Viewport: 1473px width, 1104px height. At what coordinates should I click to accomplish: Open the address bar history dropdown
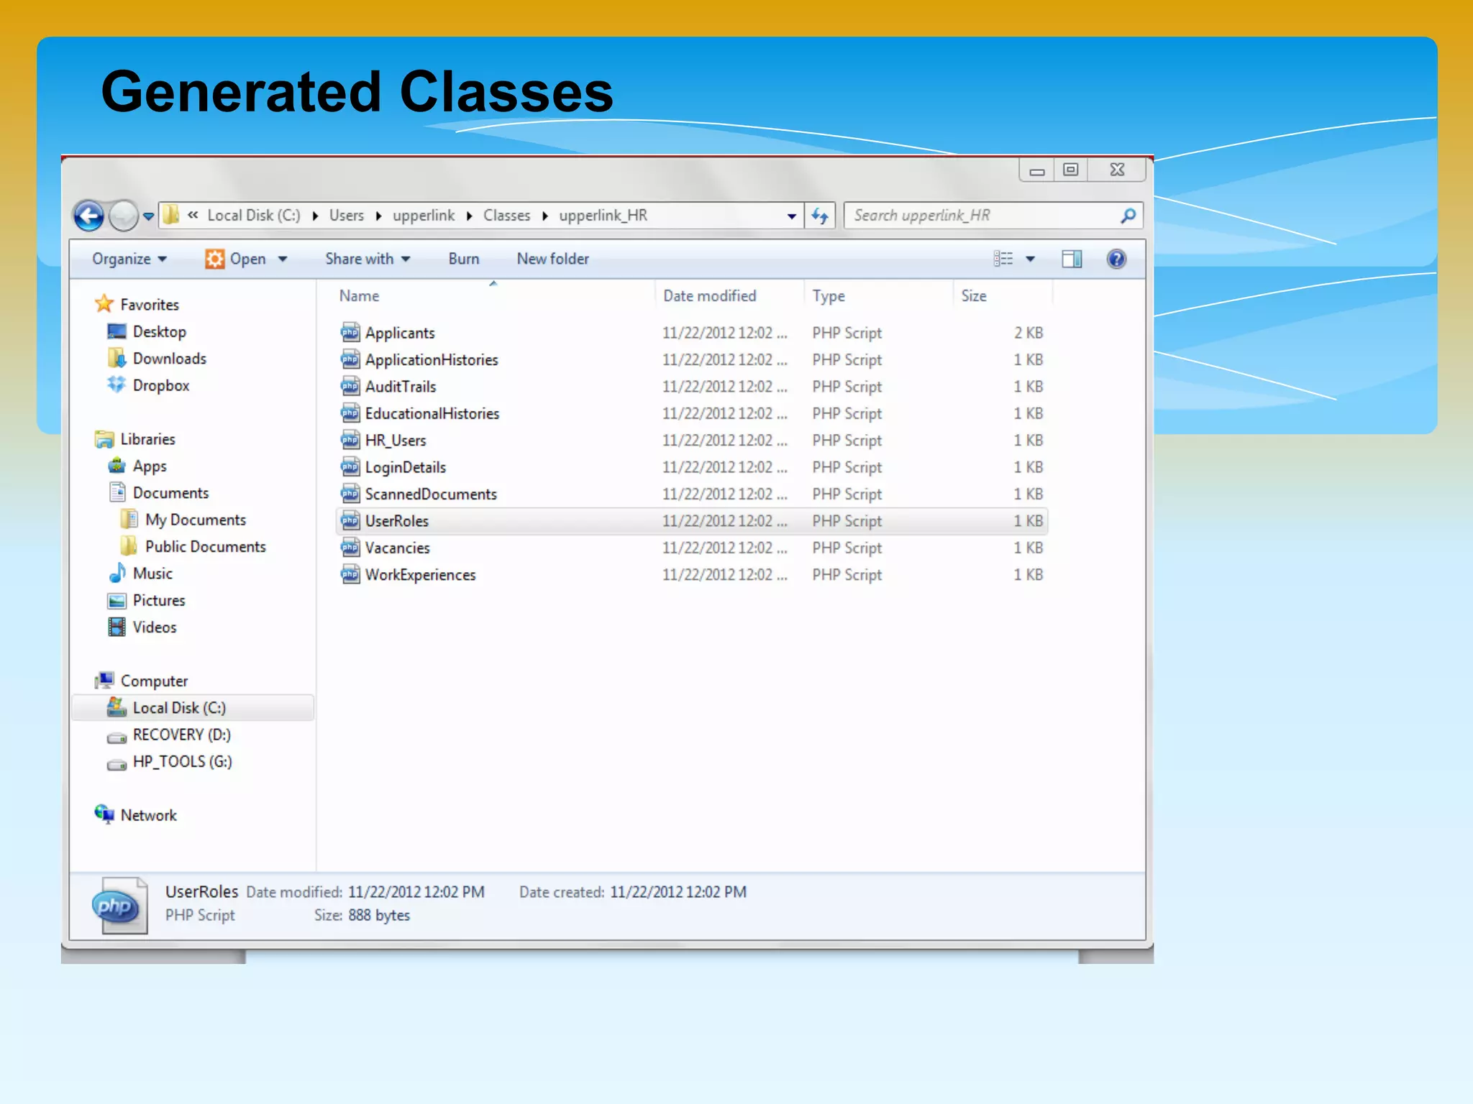point(791,216)
